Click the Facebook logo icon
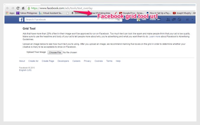The image size is (200, 125). tap(22, 20)
